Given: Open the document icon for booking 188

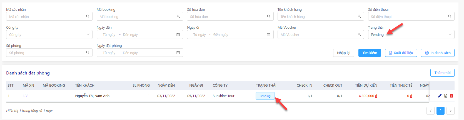Looking at the screenshot, I should click(446, 96).
